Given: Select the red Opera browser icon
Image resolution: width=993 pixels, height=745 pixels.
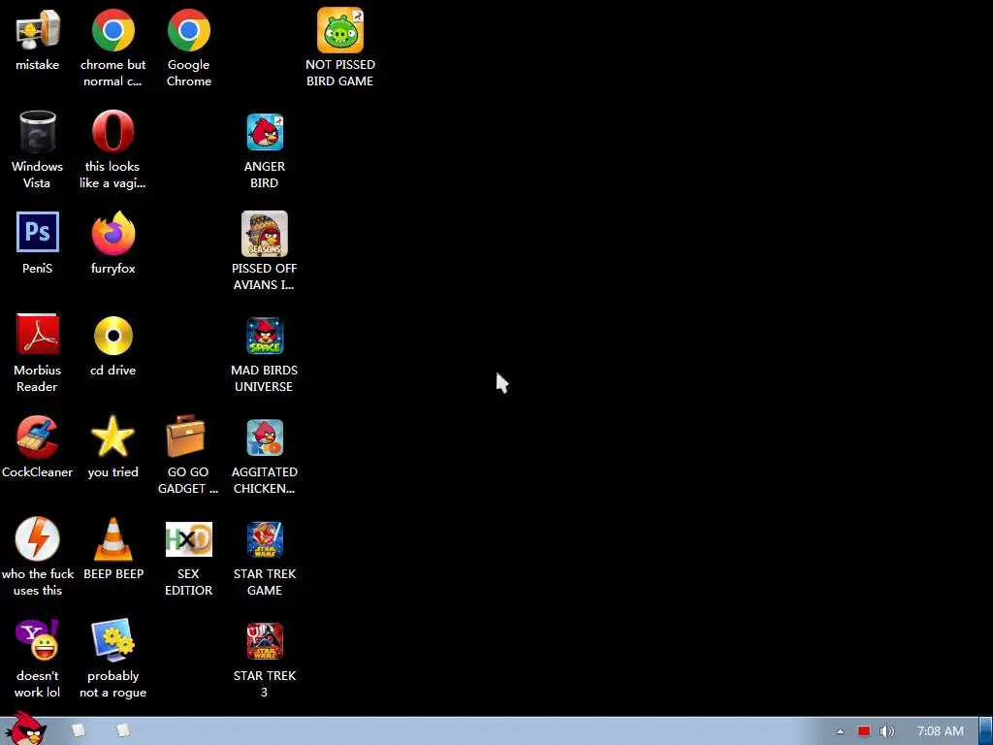Looking at the screenshot, I should 112,132.
